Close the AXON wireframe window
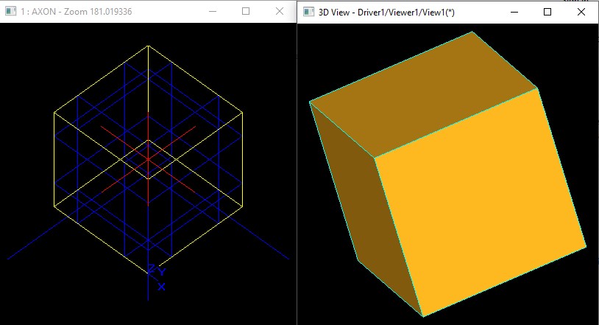This screenshot has width=599, height=325. [x=280, y=12]
